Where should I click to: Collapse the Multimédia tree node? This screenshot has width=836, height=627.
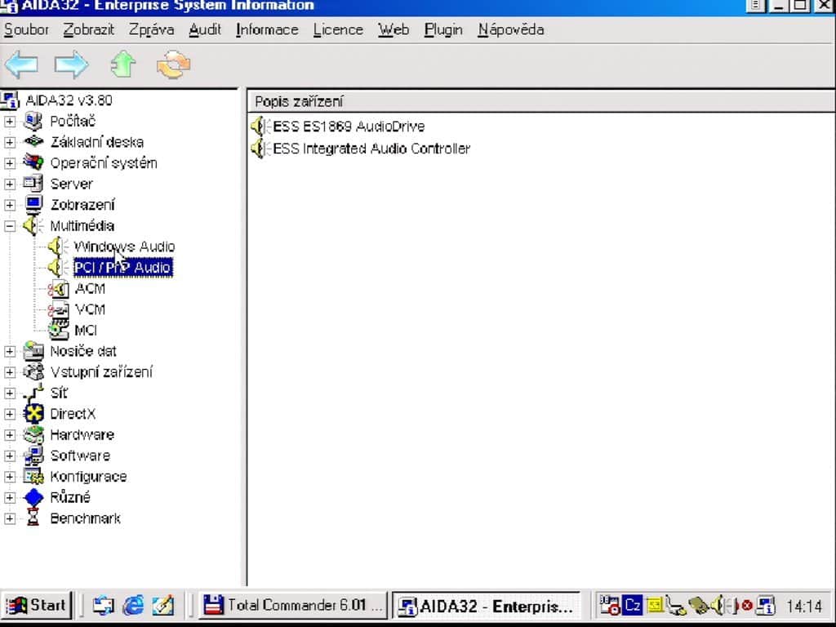pos(10,226)
